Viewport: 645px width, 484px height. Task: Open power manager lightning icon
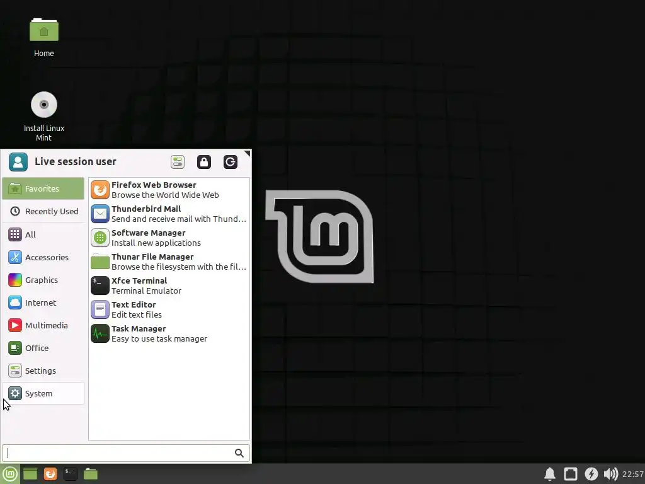(x=591, y=474)
